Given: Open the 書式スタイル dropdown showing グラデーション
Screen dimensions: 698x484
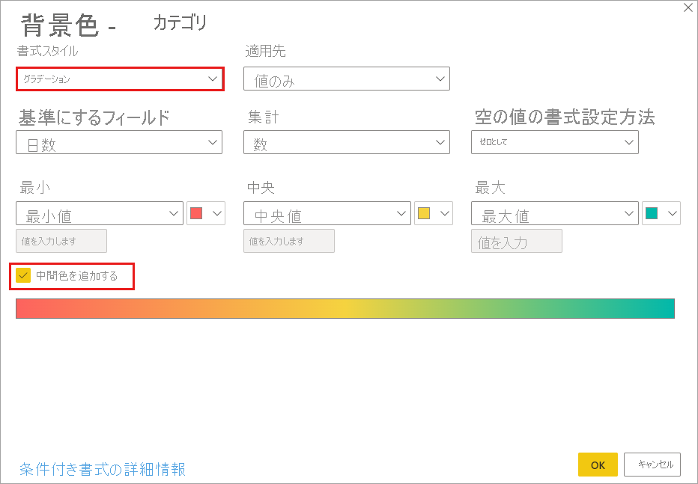Looking at the screenshot, I should [x=119, y=79].
